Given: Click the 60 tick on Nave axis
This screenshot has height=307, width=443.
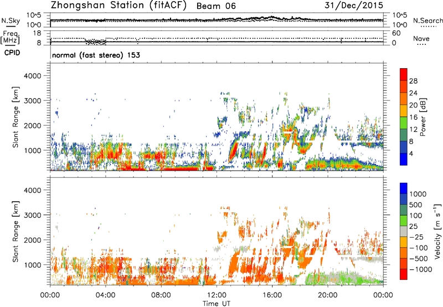Looking at the screenshot, I should [396, 33].
